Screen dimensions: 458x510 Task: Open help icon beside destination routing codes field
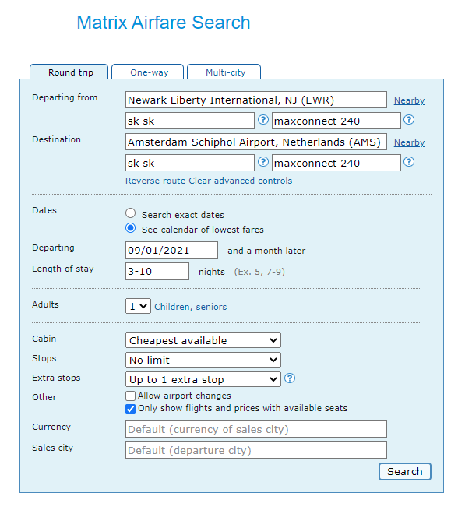coord(262,162)
